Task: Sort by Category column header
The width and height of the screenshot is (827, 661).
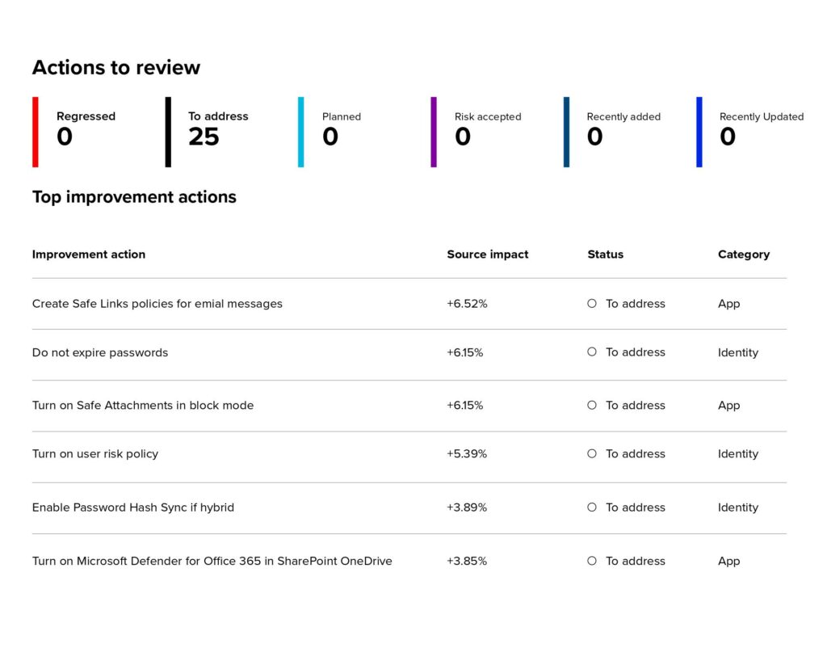Action: pyautogui.click(x=744, y=255)
